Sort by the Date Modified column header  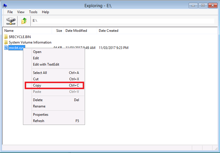pyautogui.click(x=76, y=31)
